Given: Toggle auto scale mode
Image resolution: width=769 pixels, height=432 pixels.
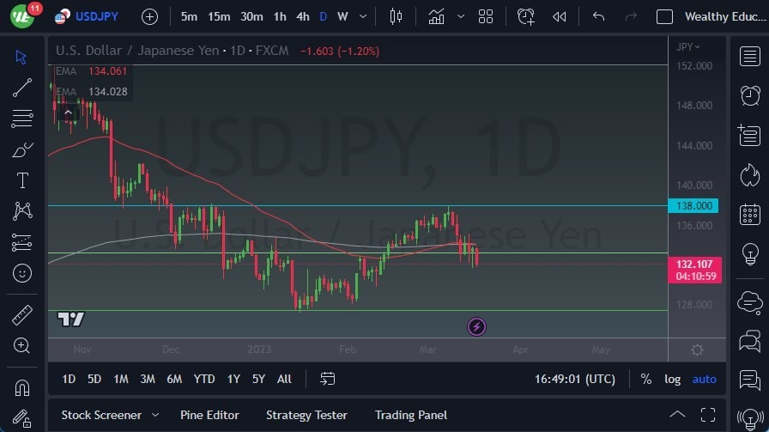Looking at the screenshot, I should click(x=705, y=379).
